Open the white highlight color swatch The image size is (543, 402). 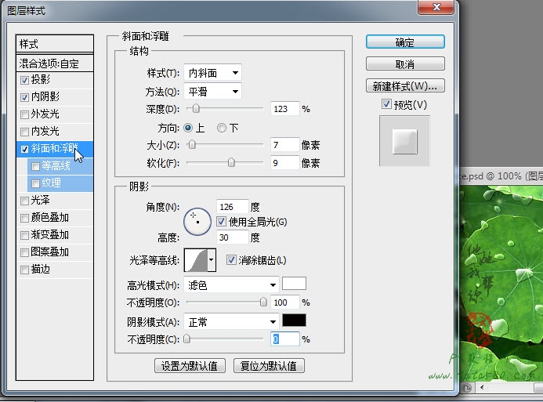[294, 283]
